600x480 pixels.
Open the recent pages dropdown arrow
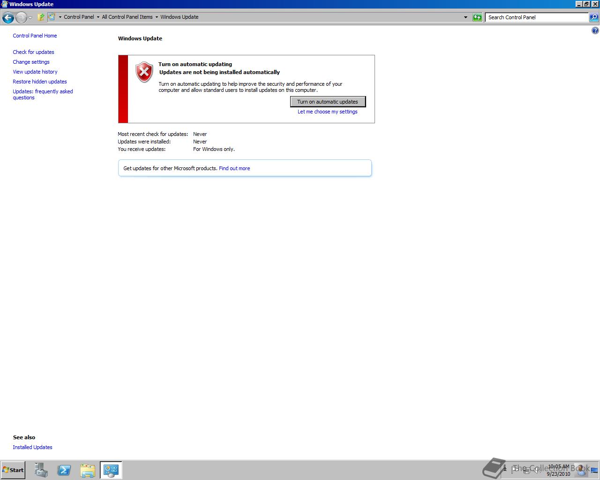30,18
